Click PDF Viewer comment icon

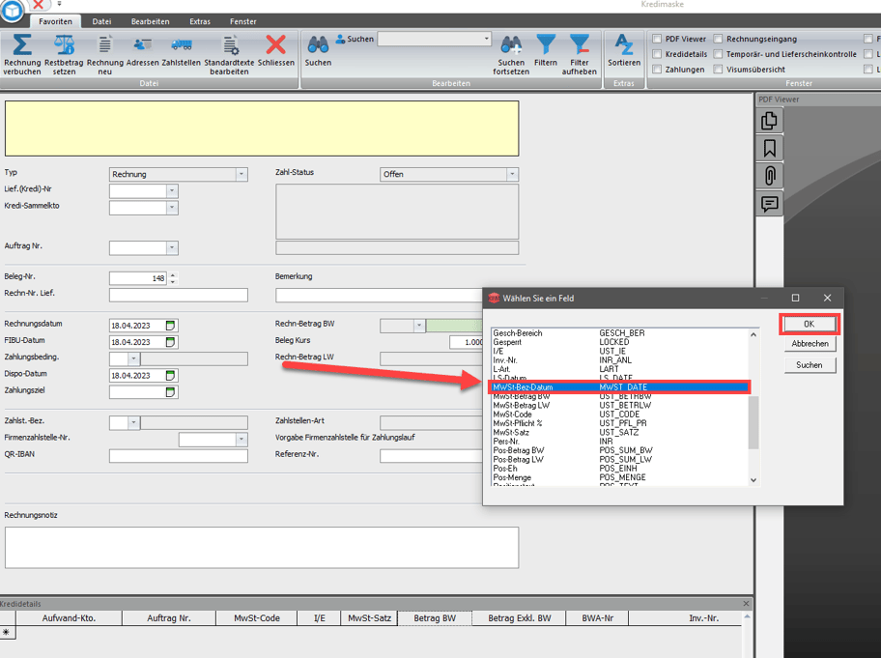[x=770, y=204]
